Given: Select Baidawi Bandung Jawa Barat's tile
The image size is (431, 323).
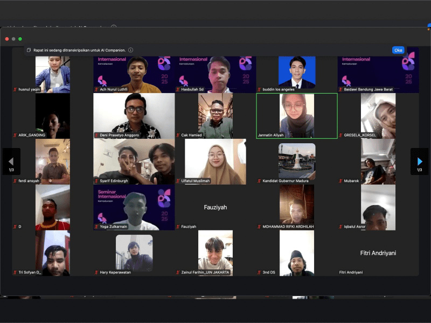Looking at the screenshot, I should (x=378, y=75).
